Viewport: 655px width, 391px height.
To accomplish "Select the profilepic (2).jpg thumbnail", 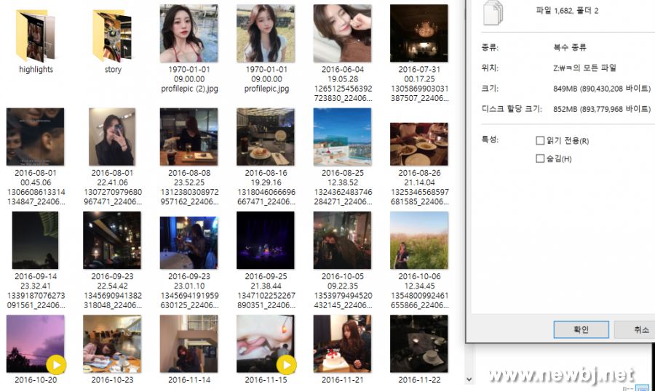I will [188, 33].
